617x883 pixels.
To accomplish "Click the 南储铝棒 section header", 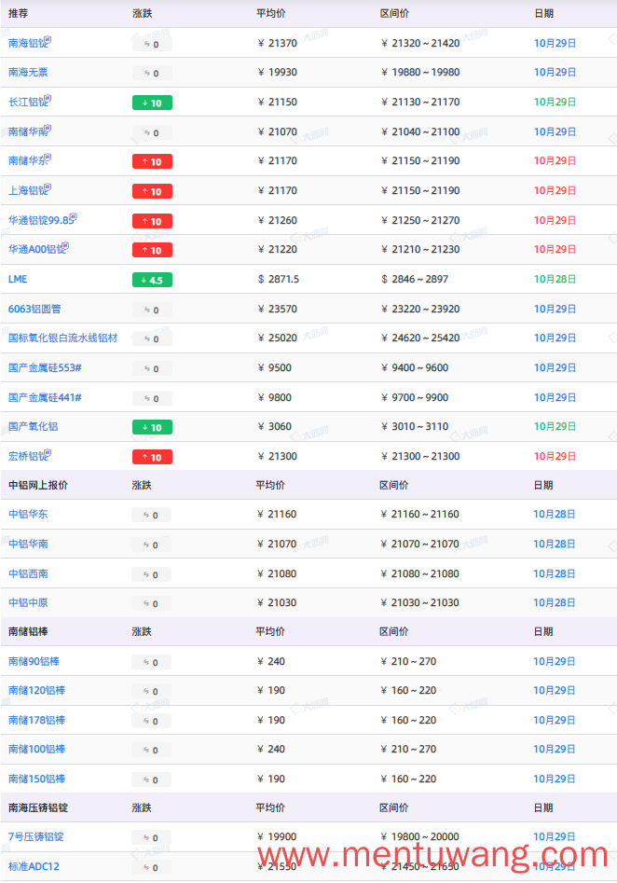I will (x=28, y=631).
